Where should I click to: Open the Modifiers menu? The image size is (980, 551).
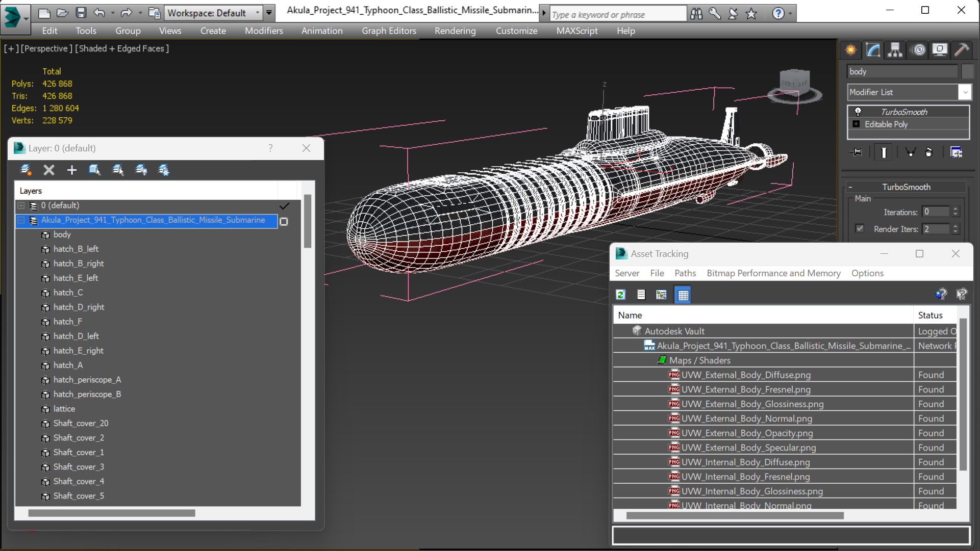pyautogui.click(x=264, y=31)
